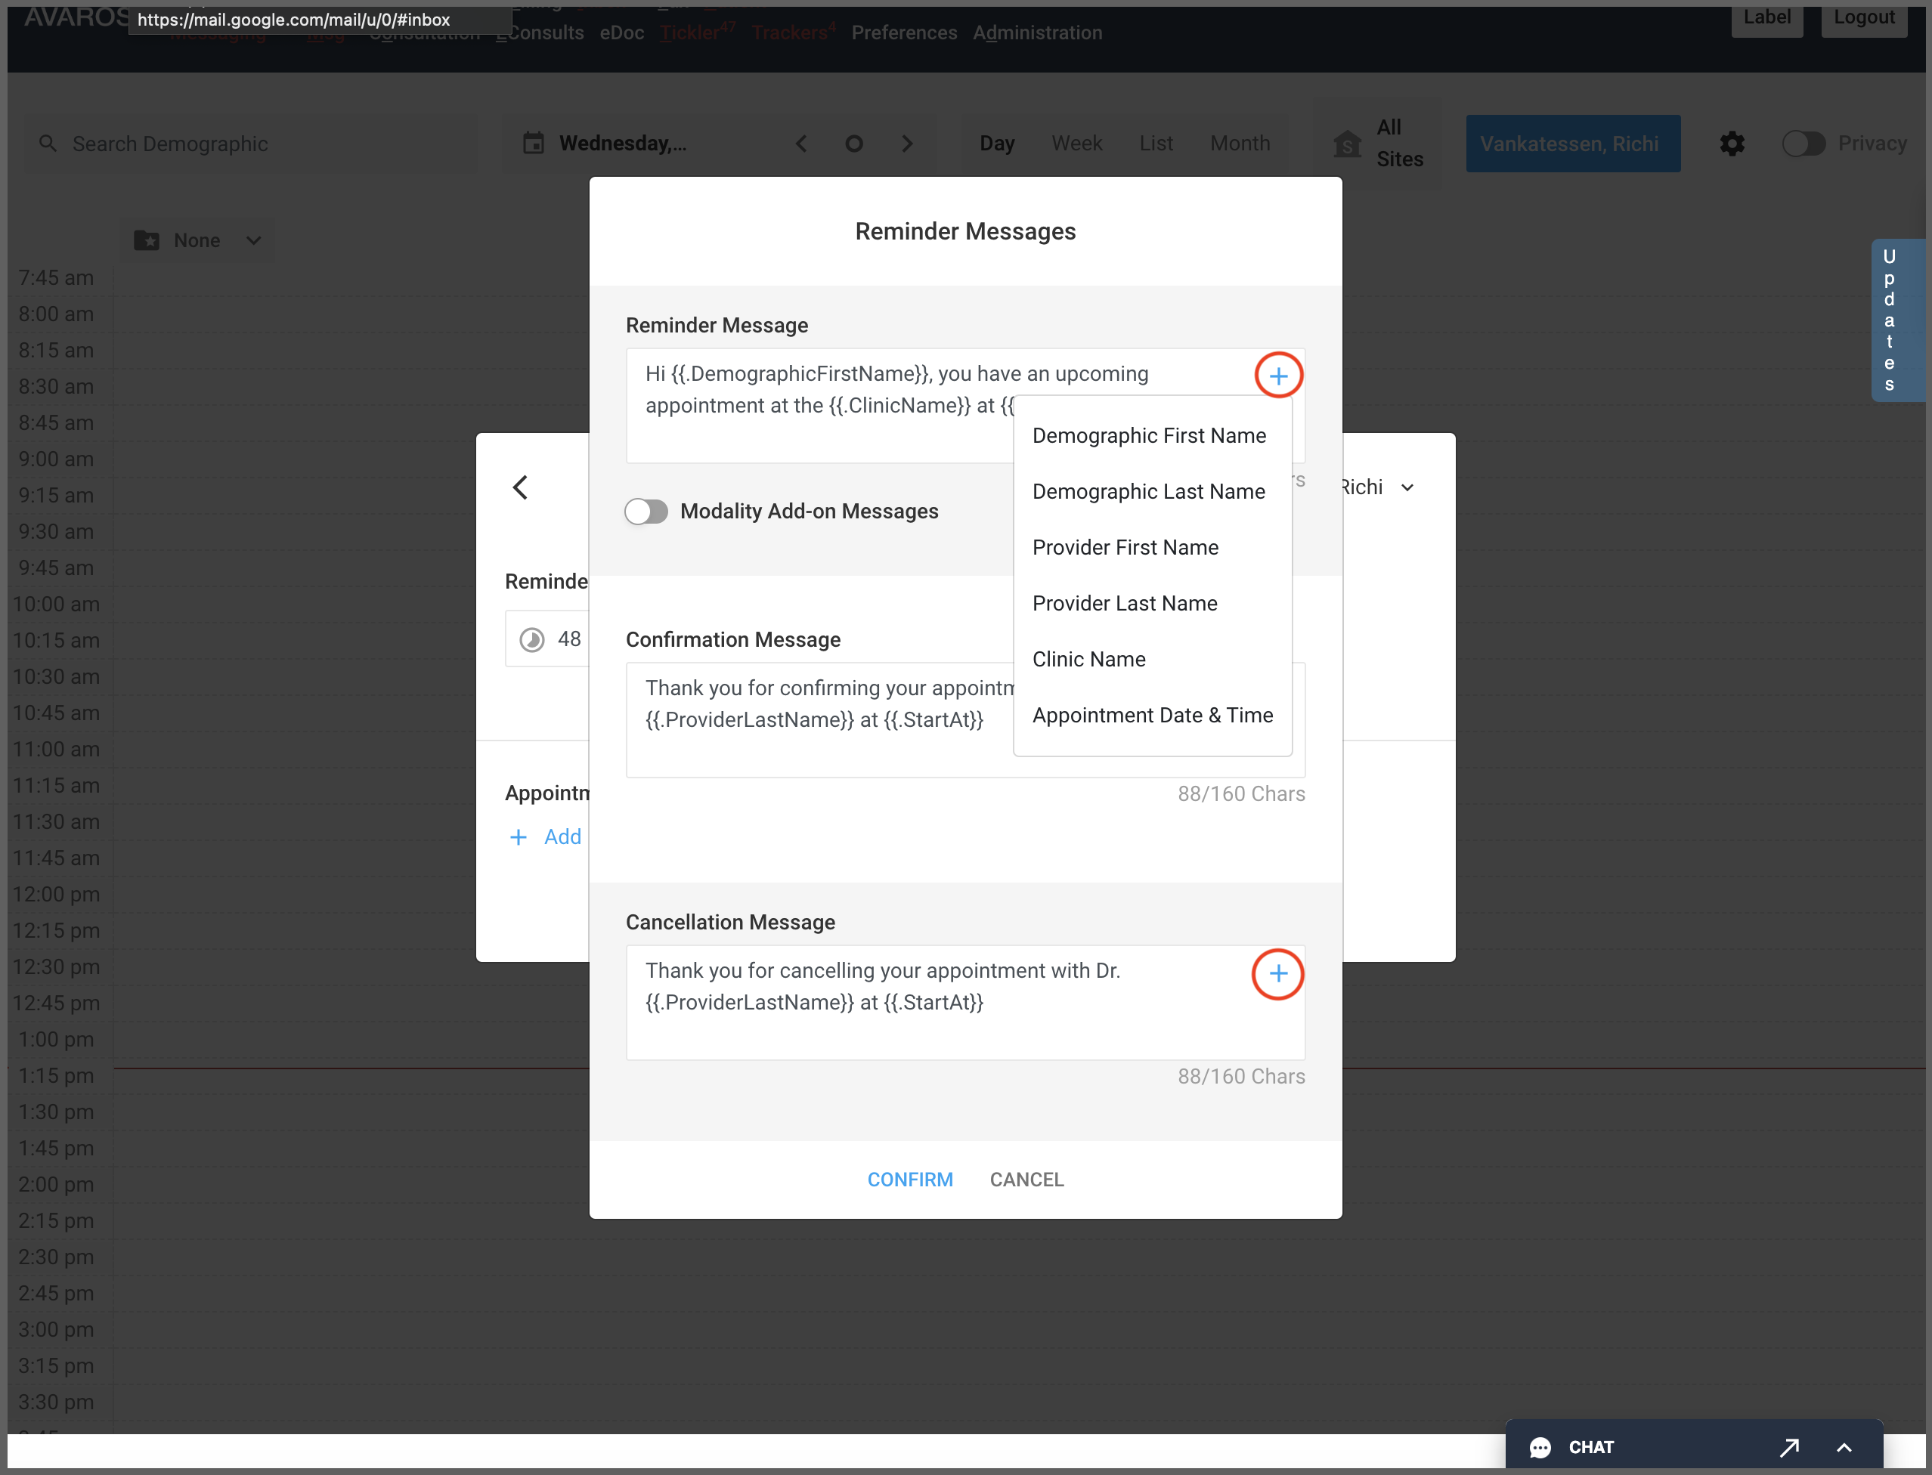
Task: Click the 12:00 pm time slot label
Action: click(56, 895)
